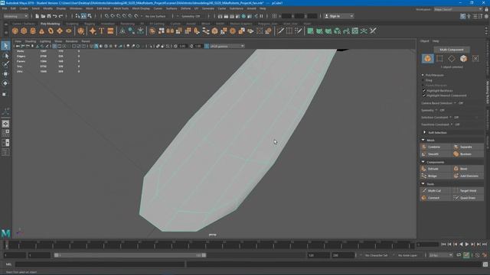Pick the Move tool in the left toolbox
The height and width of the screenshot is (275, 490).
[x=5, y=74]
